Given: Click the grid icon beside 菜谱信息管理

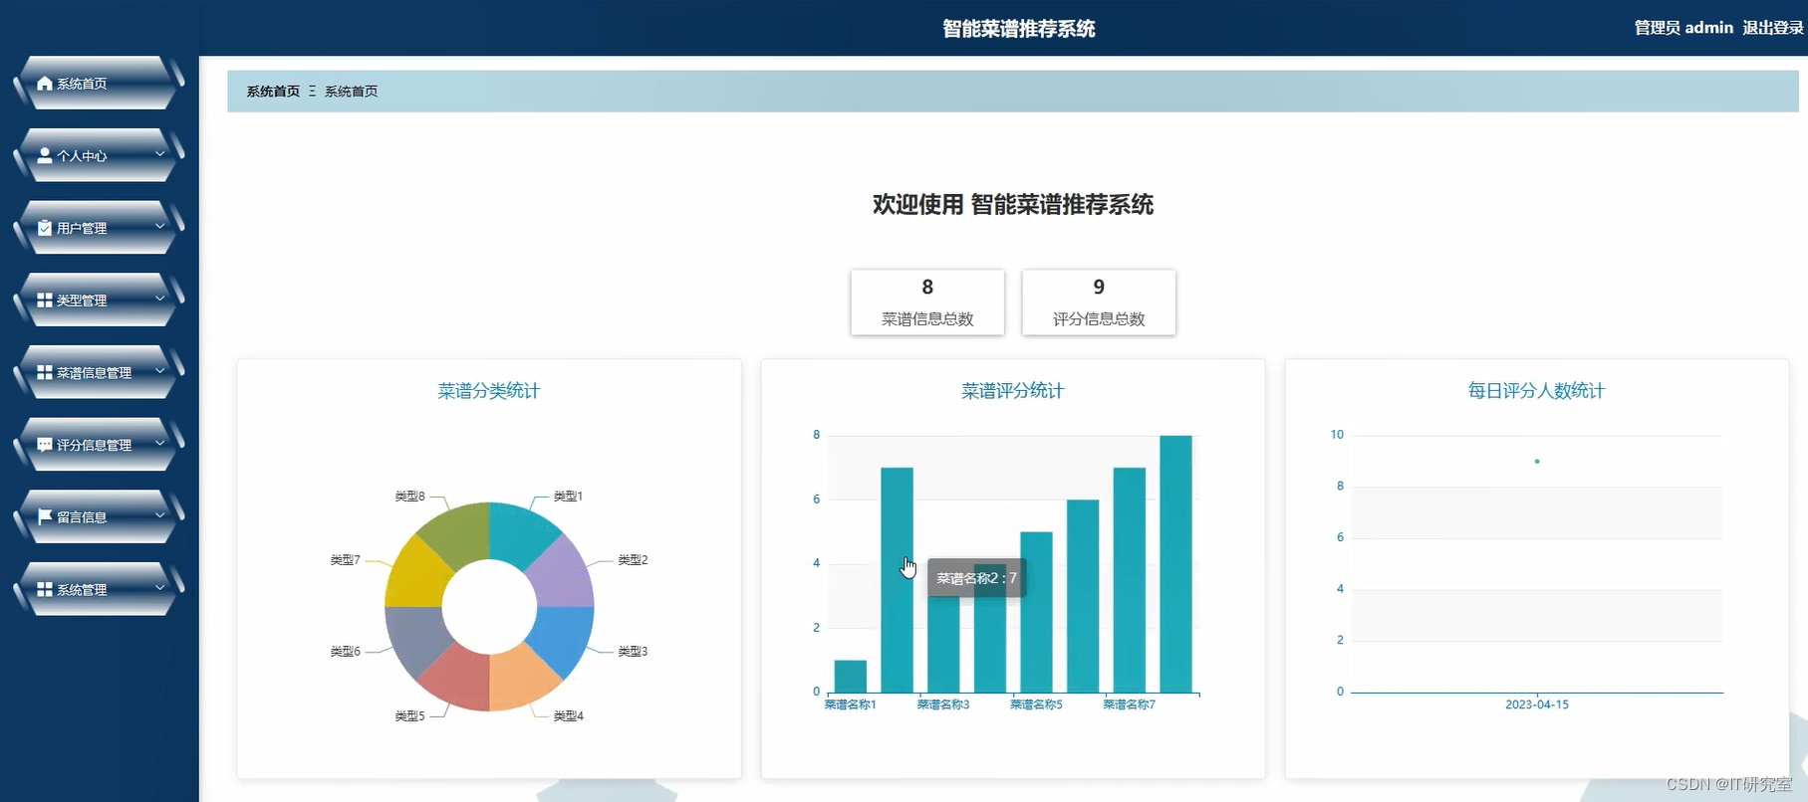Looking at the screenshot, I should [x=45, y=372].
